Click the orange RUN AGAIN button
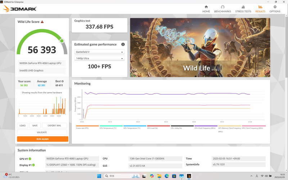Image resolution: width=288 pixels, height=180 pixels. click(x=42, y=139)
